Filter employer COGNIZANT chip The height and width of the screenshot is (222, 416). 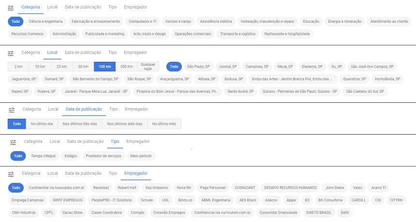tap(245, 188)
